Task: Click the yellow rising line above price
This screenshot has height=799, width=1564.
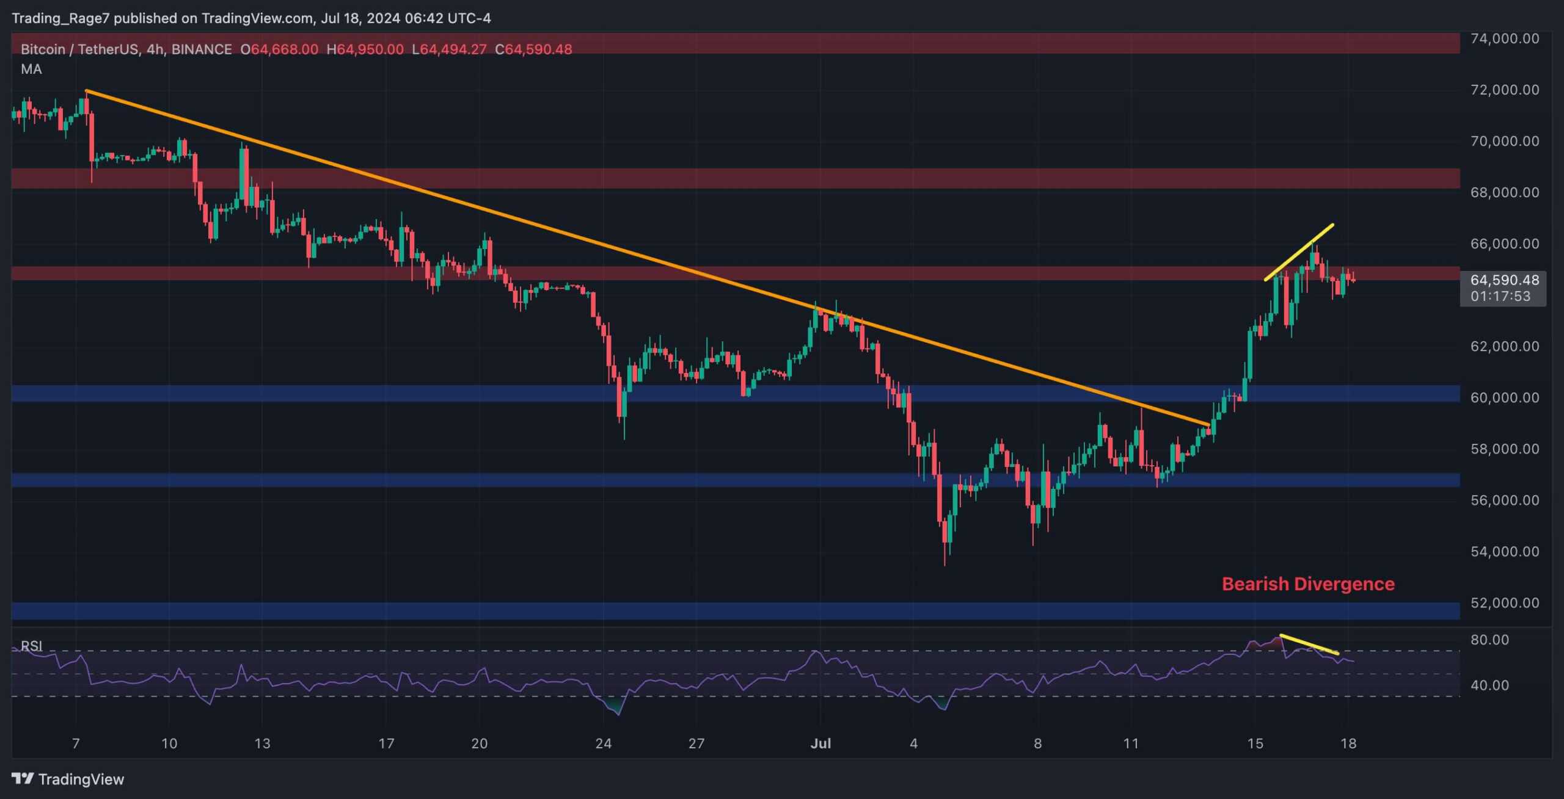Action: [x=1299, y=252]
